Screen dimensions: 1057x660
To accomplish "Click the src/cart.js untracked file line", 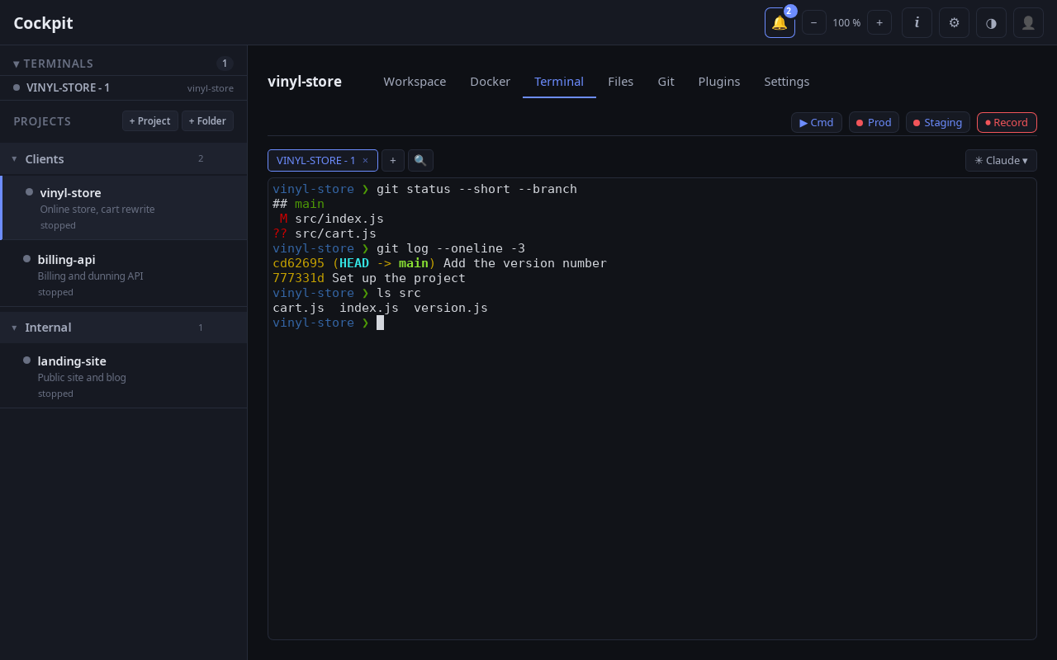I will tap(325, 233).
